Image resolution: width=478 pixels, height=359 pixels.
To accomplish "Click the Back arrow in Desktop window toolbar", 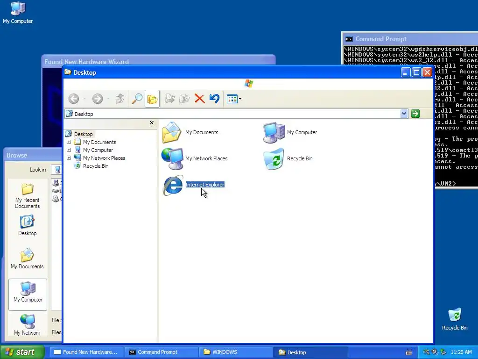I will [x=73, y=99].
